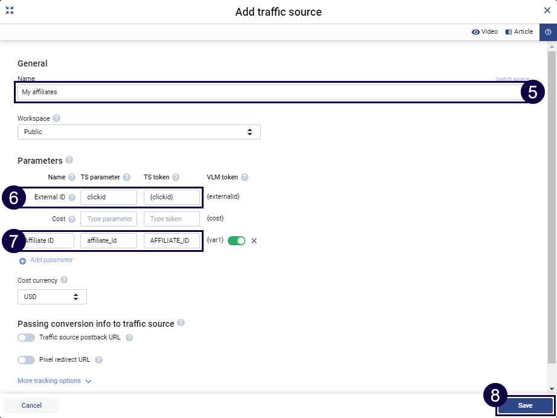Click the plus icon for Add parameter

22,261
